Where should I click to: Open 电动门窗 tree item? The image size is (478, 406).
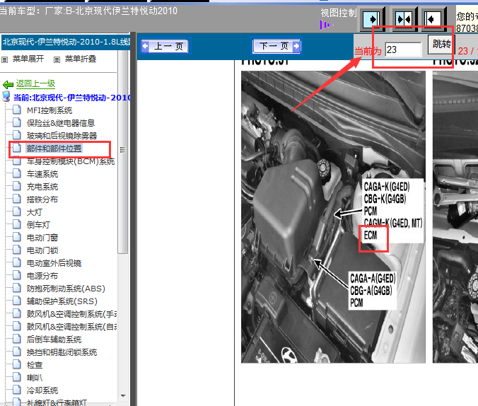pyautogui.click(x=42, y=238)
